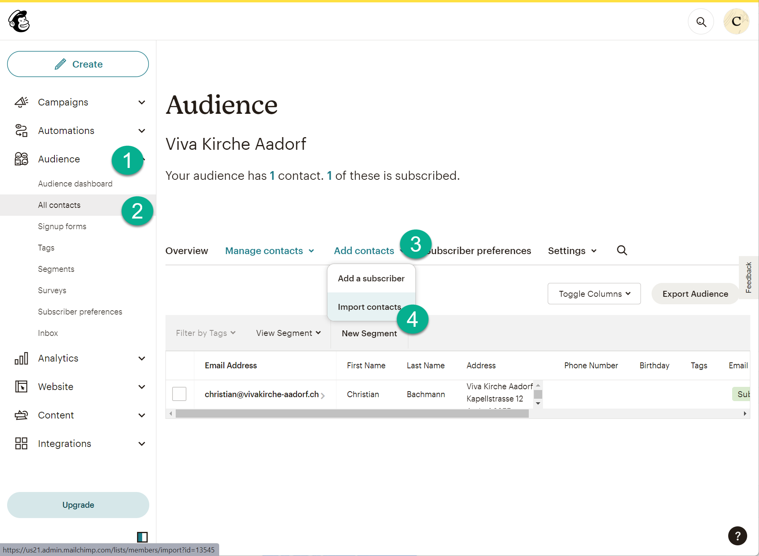Open search with top-right magnifier icon
This screenshot has width=759, height=556.
(701, 22)
